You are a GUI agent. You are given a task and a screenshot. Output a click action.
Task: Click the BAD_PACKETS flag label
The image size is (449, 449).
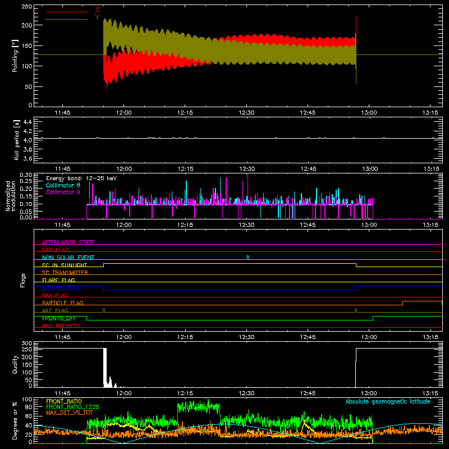(x=61, y=326)
